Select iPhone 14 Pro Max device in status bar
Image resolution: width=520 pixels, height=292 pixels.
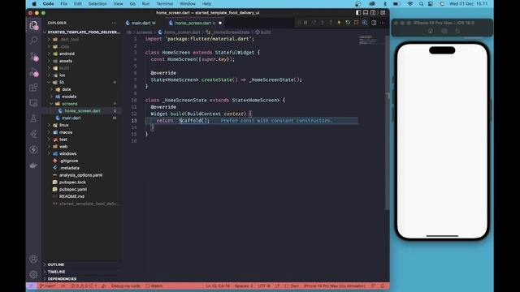coord(334,286)
